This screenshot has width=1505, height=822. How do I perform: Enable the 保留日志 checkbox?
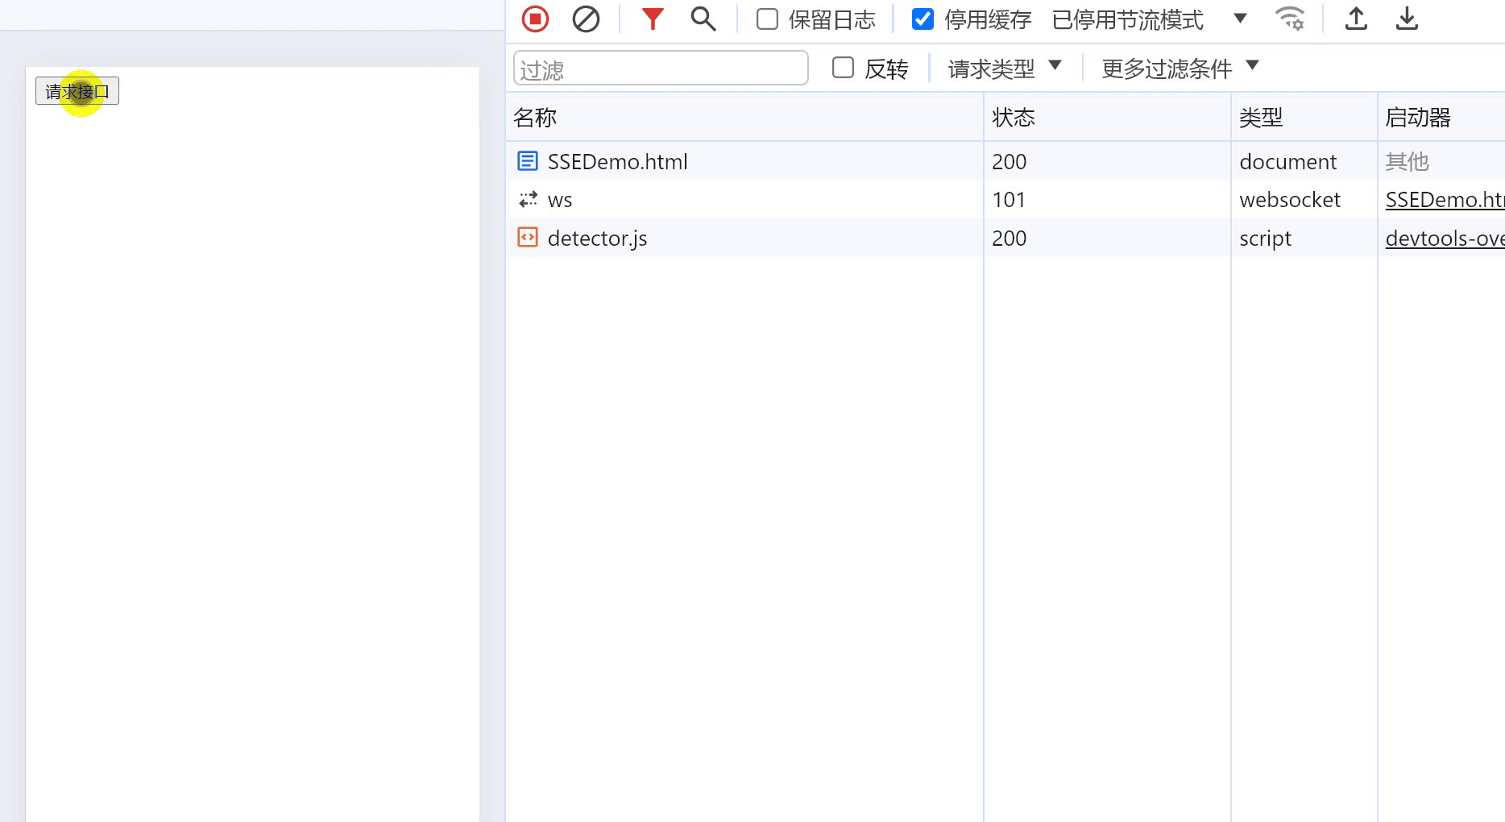pos(765,19)
